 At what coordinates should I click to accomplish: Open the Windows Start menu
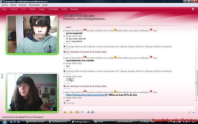4,122
